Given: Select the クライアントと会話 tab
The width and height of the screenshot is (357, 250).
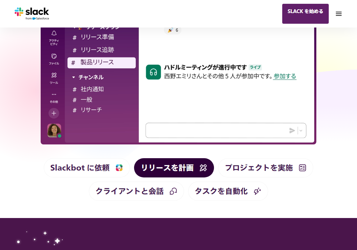Looking at the screenshot, I should coord(136,191).
